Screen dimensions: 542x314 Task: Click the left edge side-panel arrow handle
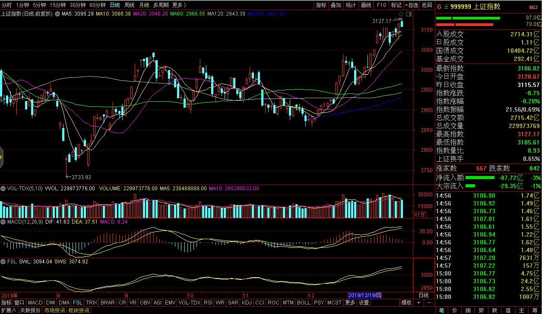1,157
